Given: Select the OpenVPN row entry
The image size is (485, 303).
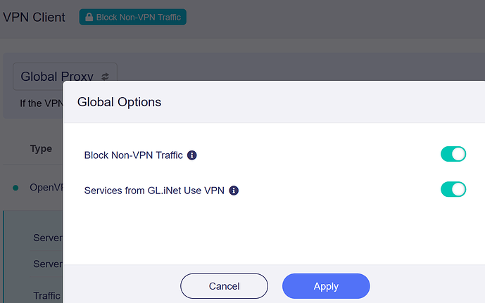Looking at the screenshot, I should (x=46, y=188).
